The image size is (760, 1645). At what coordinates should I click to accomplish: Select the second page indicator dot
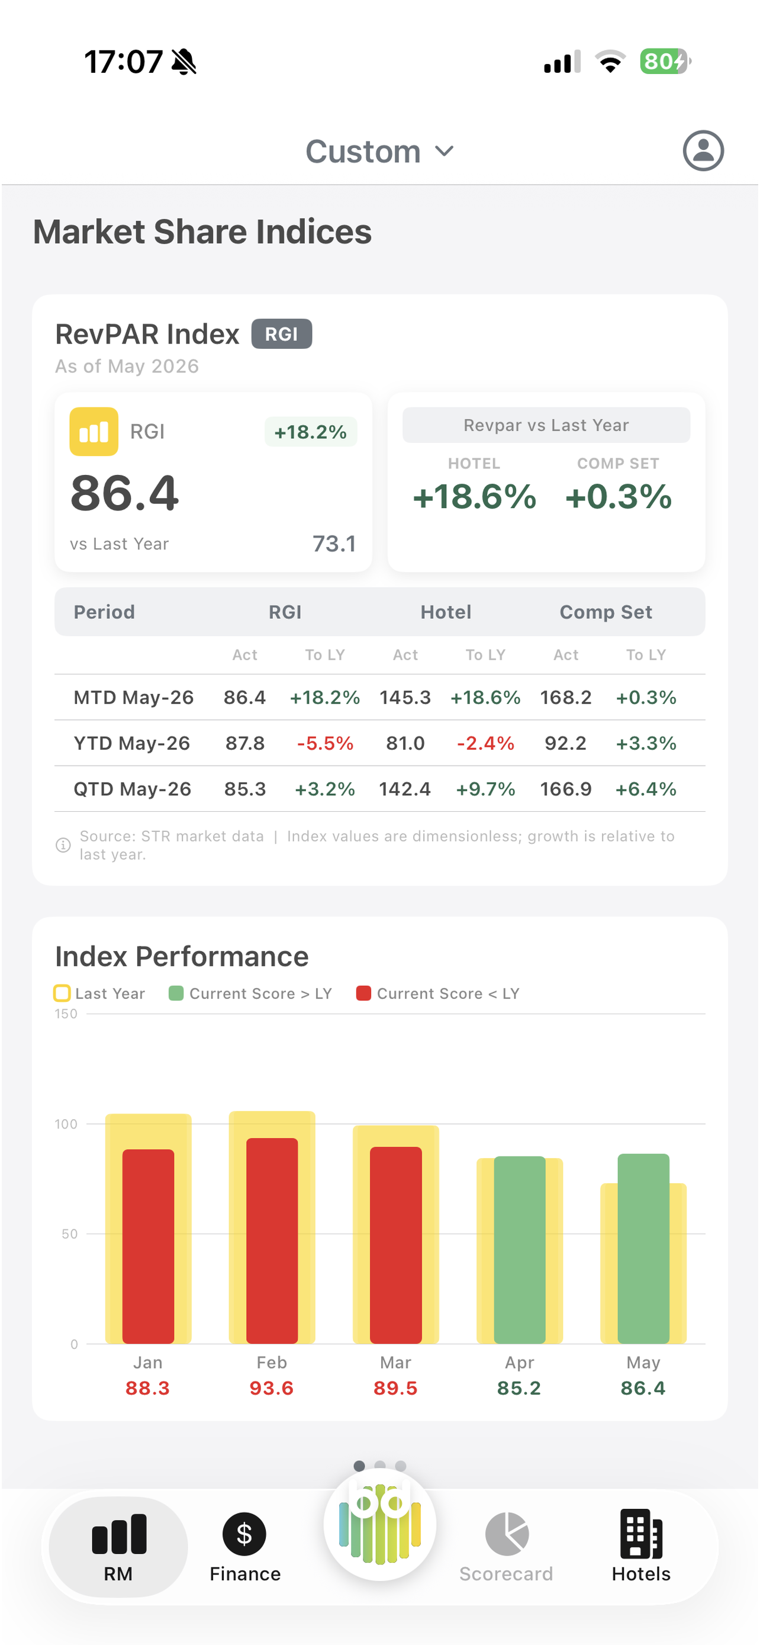point(381,1466)
